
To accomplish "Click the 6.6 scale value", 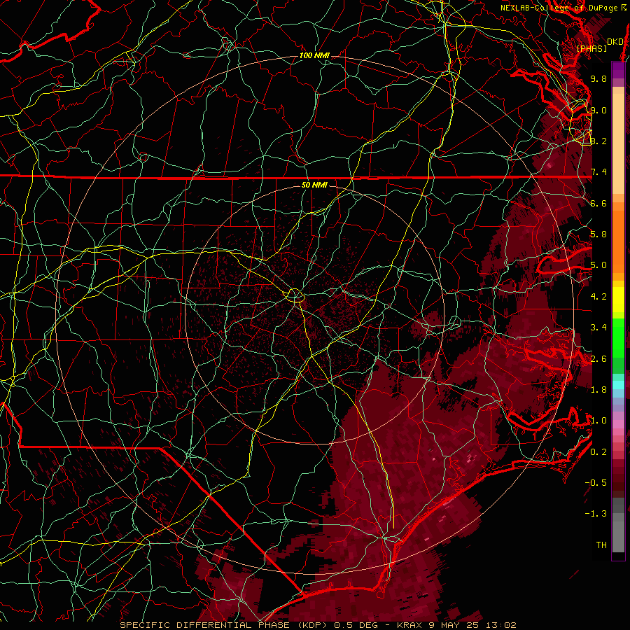I will point(598,203).
